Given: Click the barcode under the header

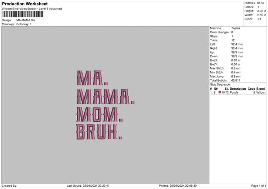Looking at the screenshot, I should coord(23,14).
